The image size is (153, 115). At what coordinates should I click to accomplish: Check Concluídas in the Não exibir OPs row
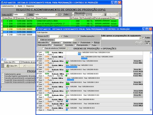click(x=62, y=42)
